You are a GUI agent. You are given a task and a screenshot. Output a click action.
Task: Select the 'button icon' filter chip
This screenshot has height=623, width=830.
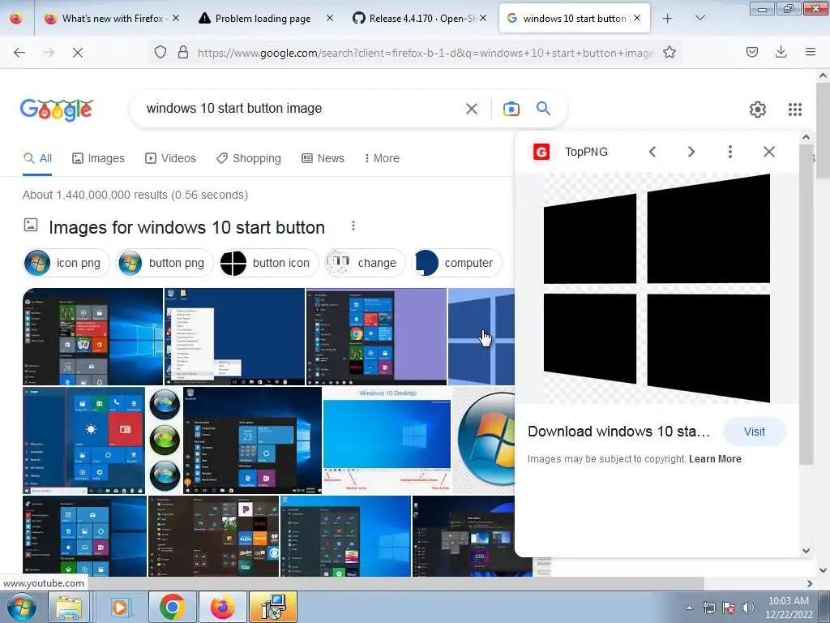pyautogui.click(x=269, y=263)
